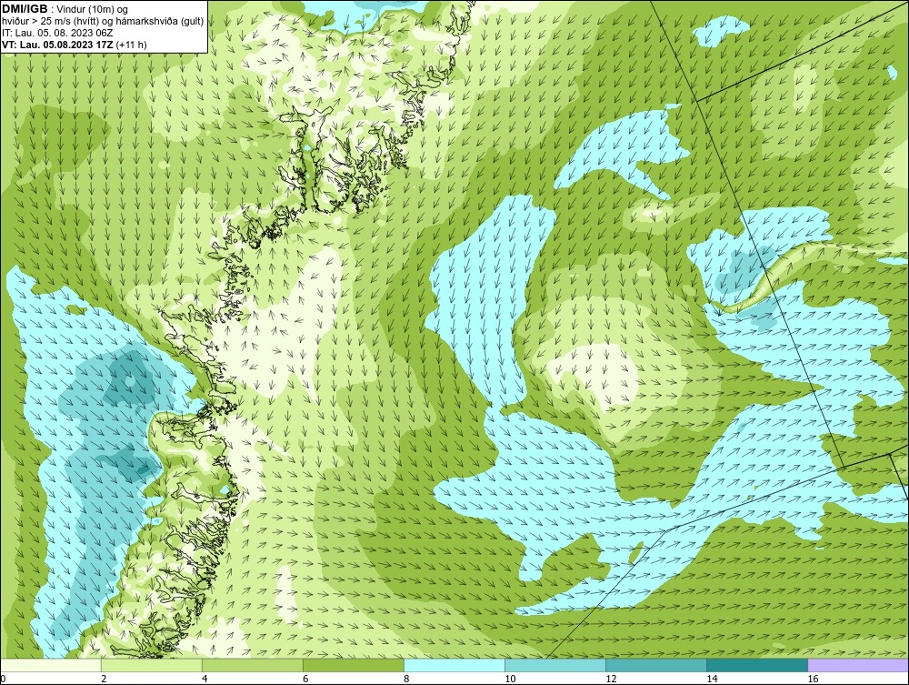This screenshot has height=685, width=909.
Task: Click the 12–14 m/s teal legend swatch
Action: click(655, 665)
